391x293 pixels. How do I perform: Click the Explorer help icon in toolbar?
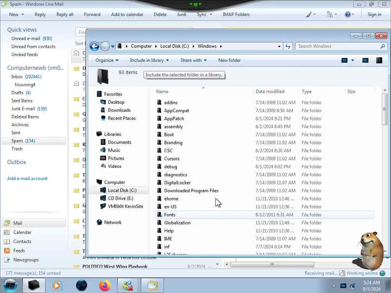point(379,60)
